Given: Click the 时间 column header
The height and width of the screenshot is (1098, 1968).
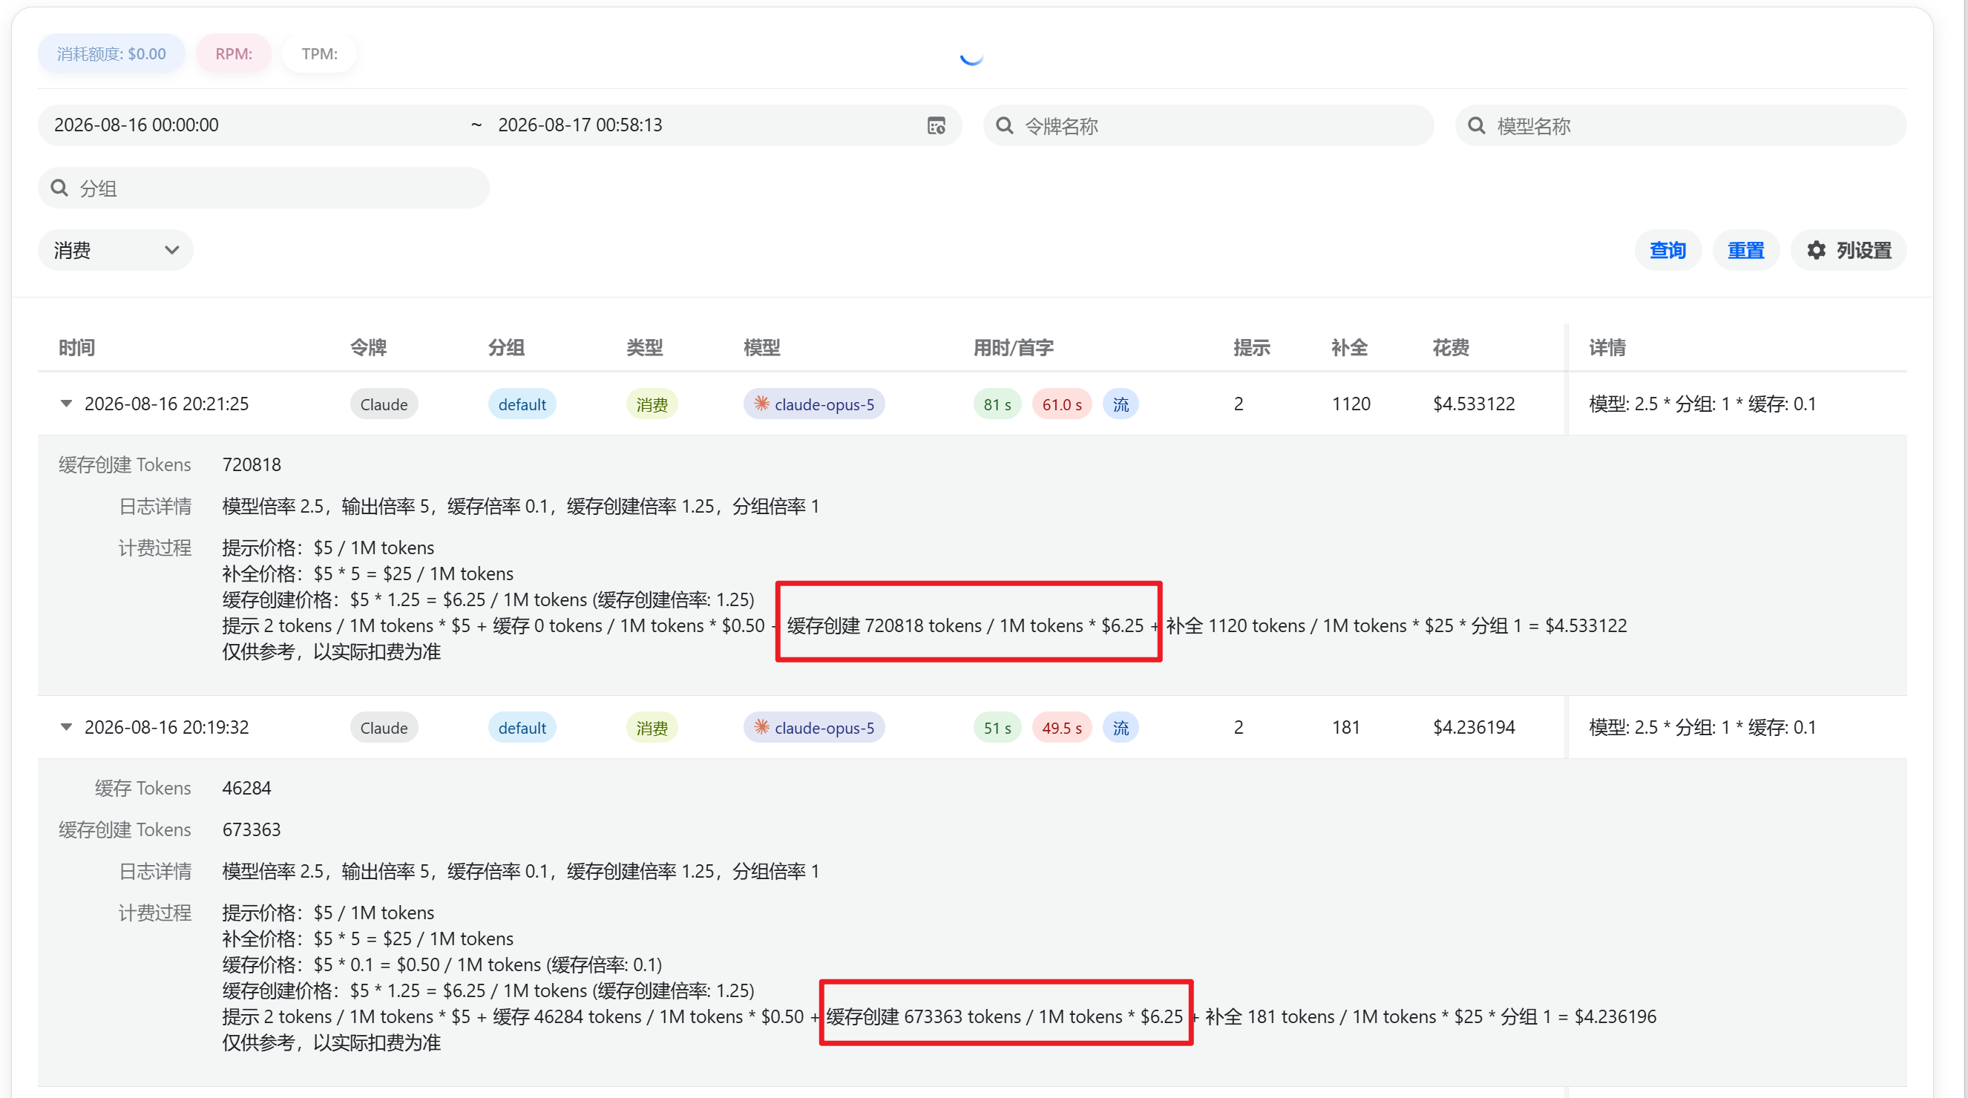Looking at the screenshot, I should (77, 347).
